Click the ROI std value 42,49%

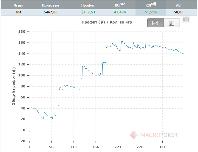click(x=120, y=12)
